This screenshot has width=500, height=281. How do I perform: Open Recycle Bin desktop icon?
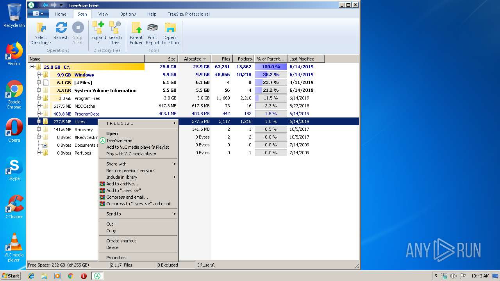(x=14, y=16)
